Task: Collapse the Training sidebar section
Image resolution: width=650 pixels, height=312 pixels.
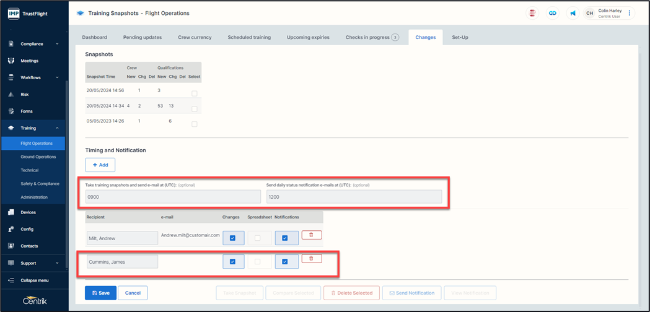Action: [x=57, y=128]
